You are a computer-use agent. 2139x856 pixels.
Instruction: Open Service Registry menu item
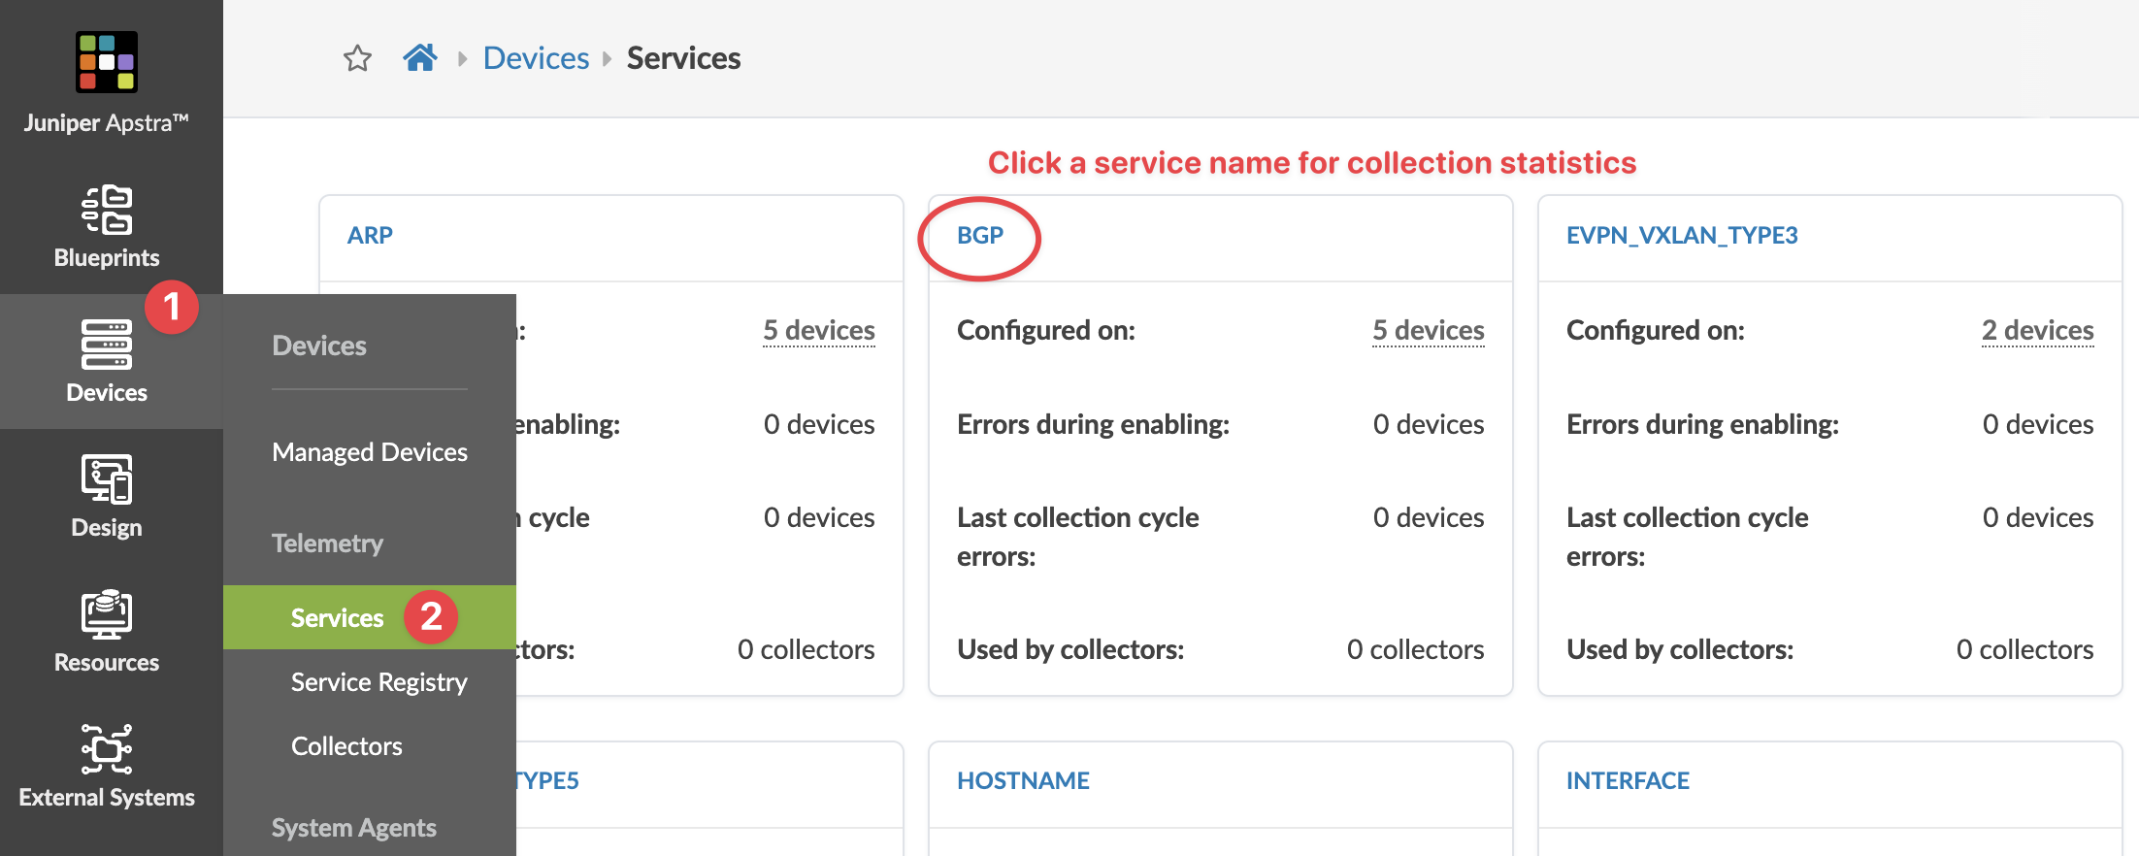tap(379, 682)
